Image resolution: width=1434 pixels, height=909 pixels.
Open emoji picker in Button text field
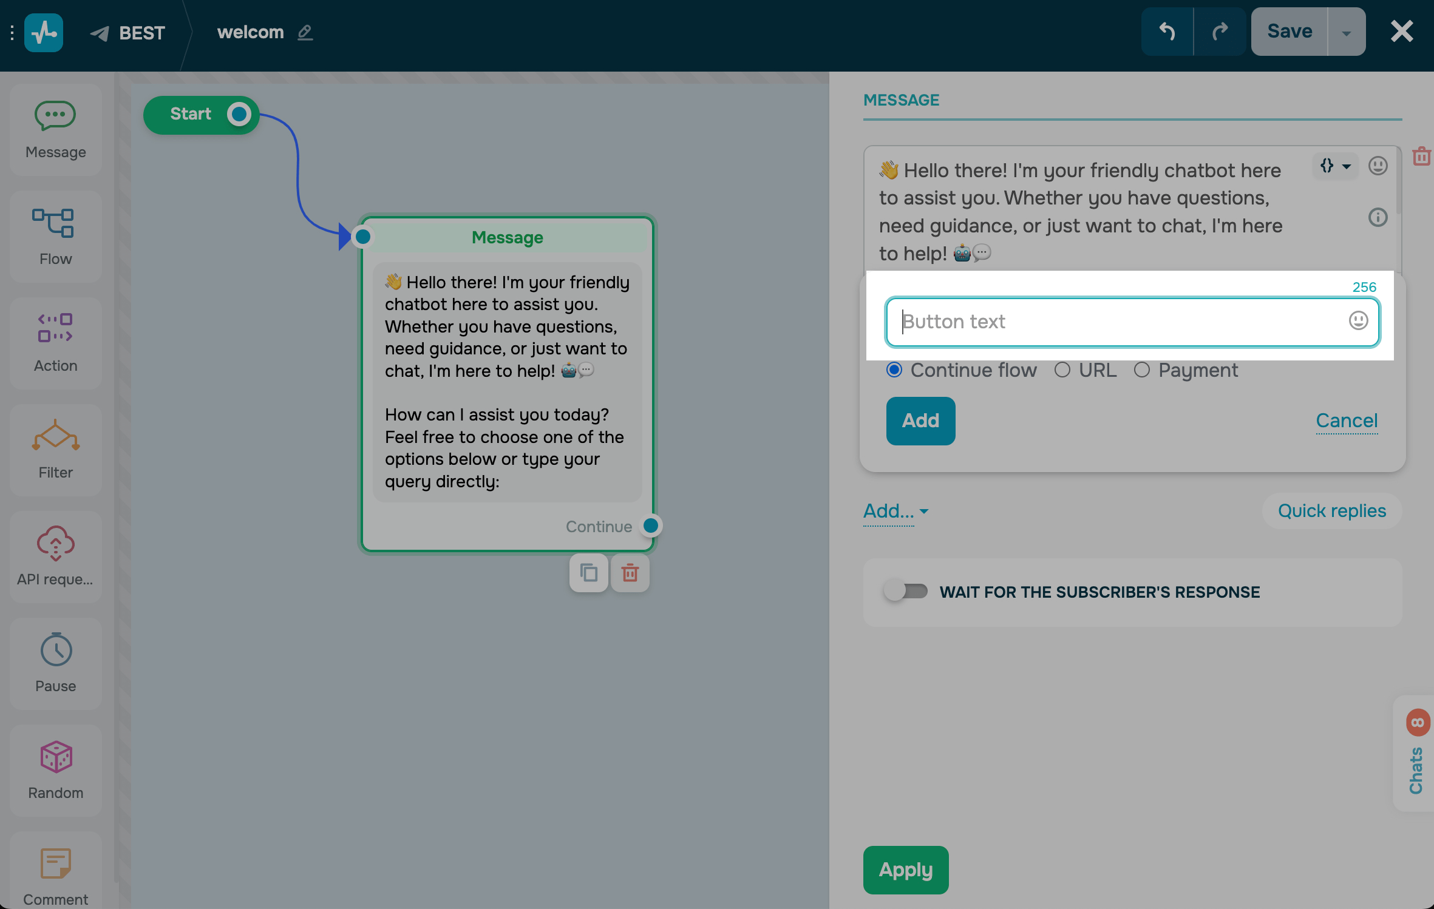click(x=1358, y=320)
